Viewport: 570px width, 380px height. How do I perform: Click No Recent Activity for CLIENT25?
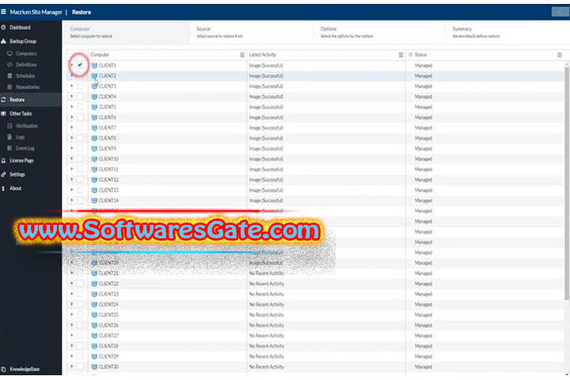pos(267,315)
